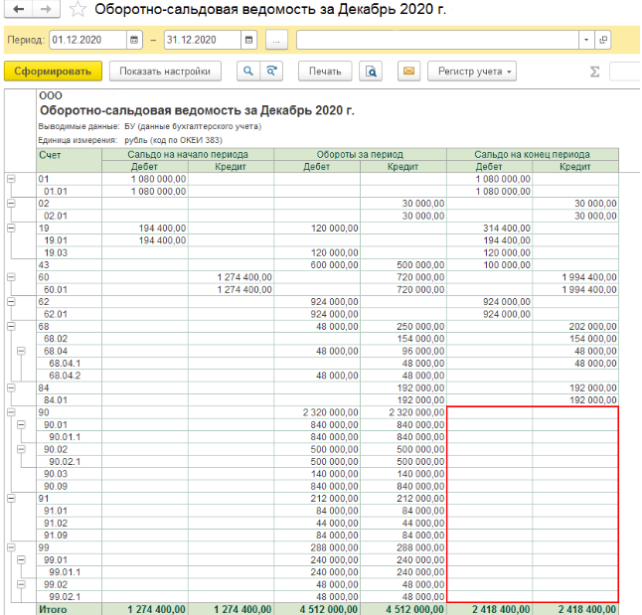Collapse subaccount 90.01 group
Image resolution: width=642 pixels, height=615 pixels.
click(x=21, y=424)
